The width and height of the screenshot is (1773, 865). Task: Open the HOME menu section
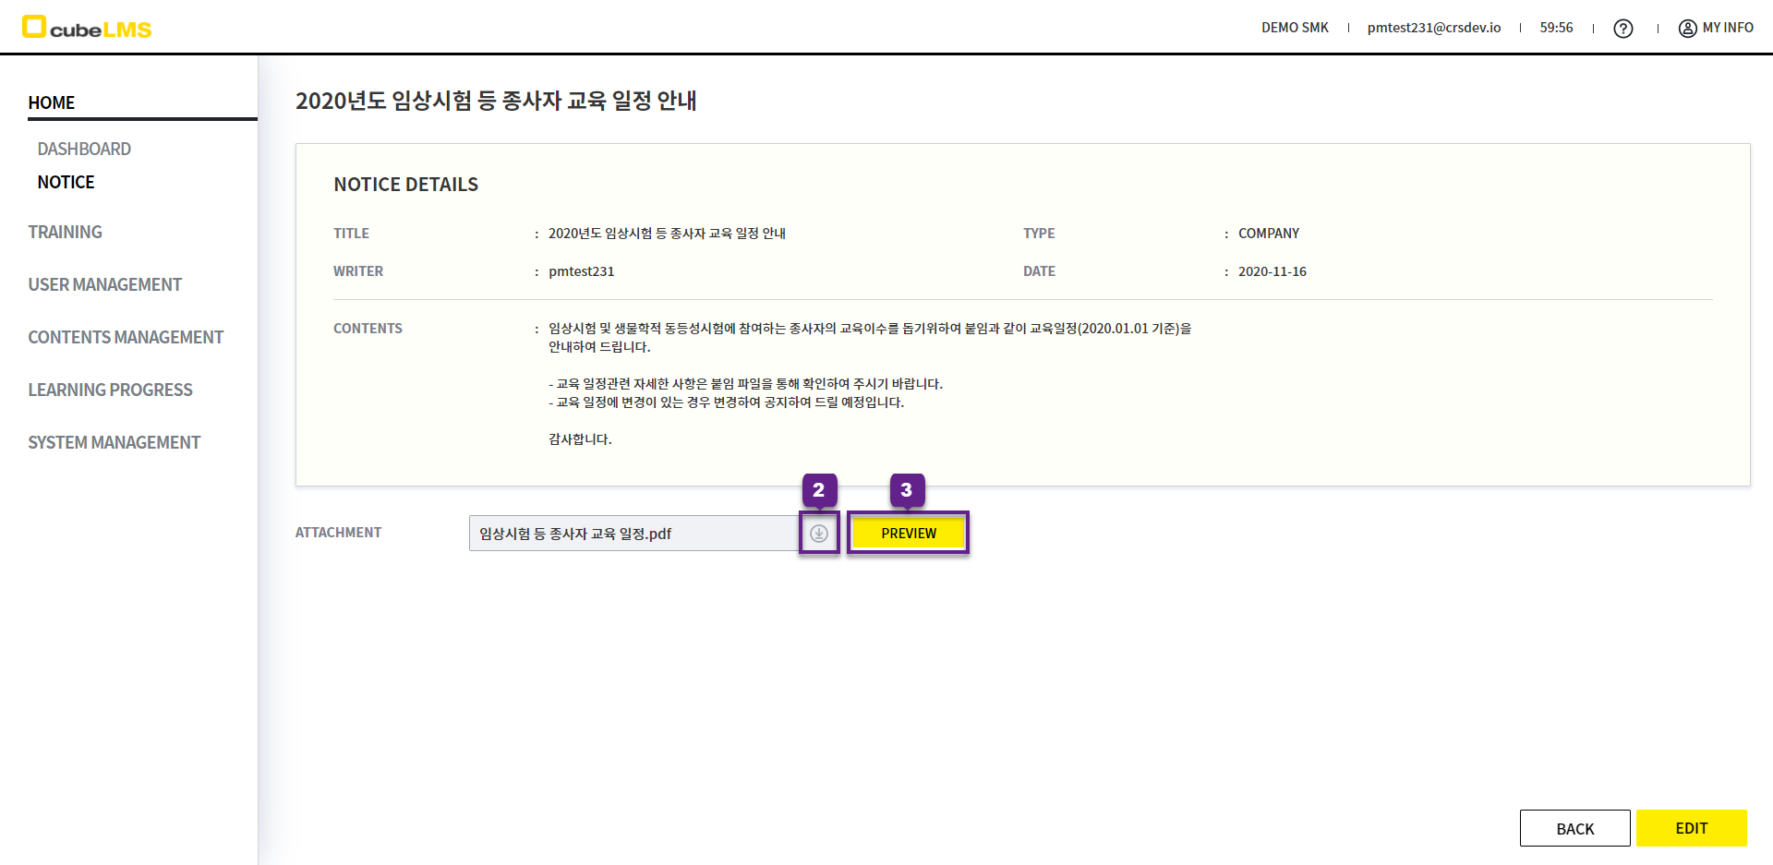click(52, 102)
